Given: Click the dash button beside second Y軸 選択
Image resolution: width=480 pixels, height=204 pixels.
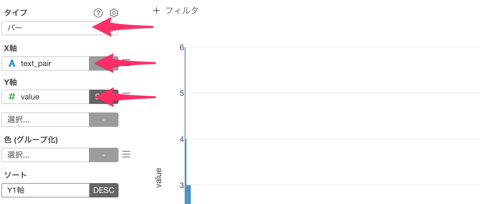Looking at the screenshot, I should pos(104,120).
